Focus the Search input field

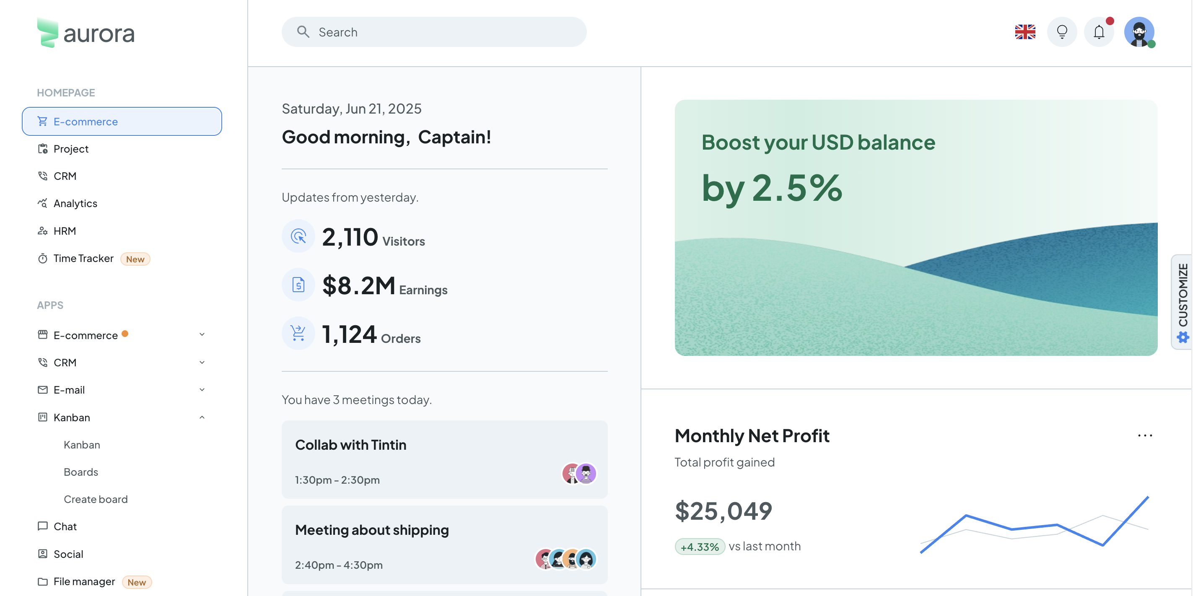(434, 32)
